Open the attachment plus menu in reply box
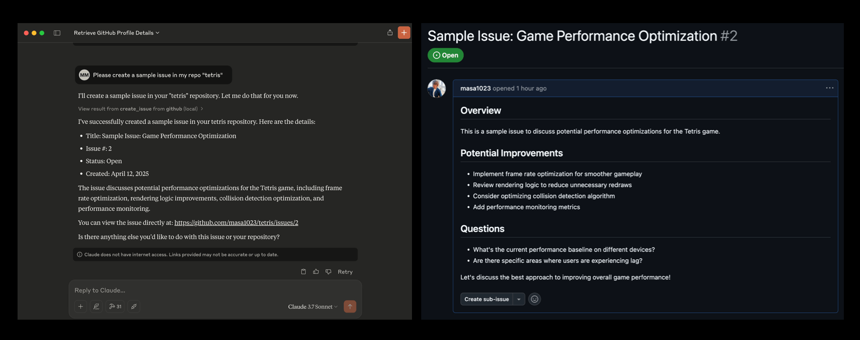 [80, 306]
